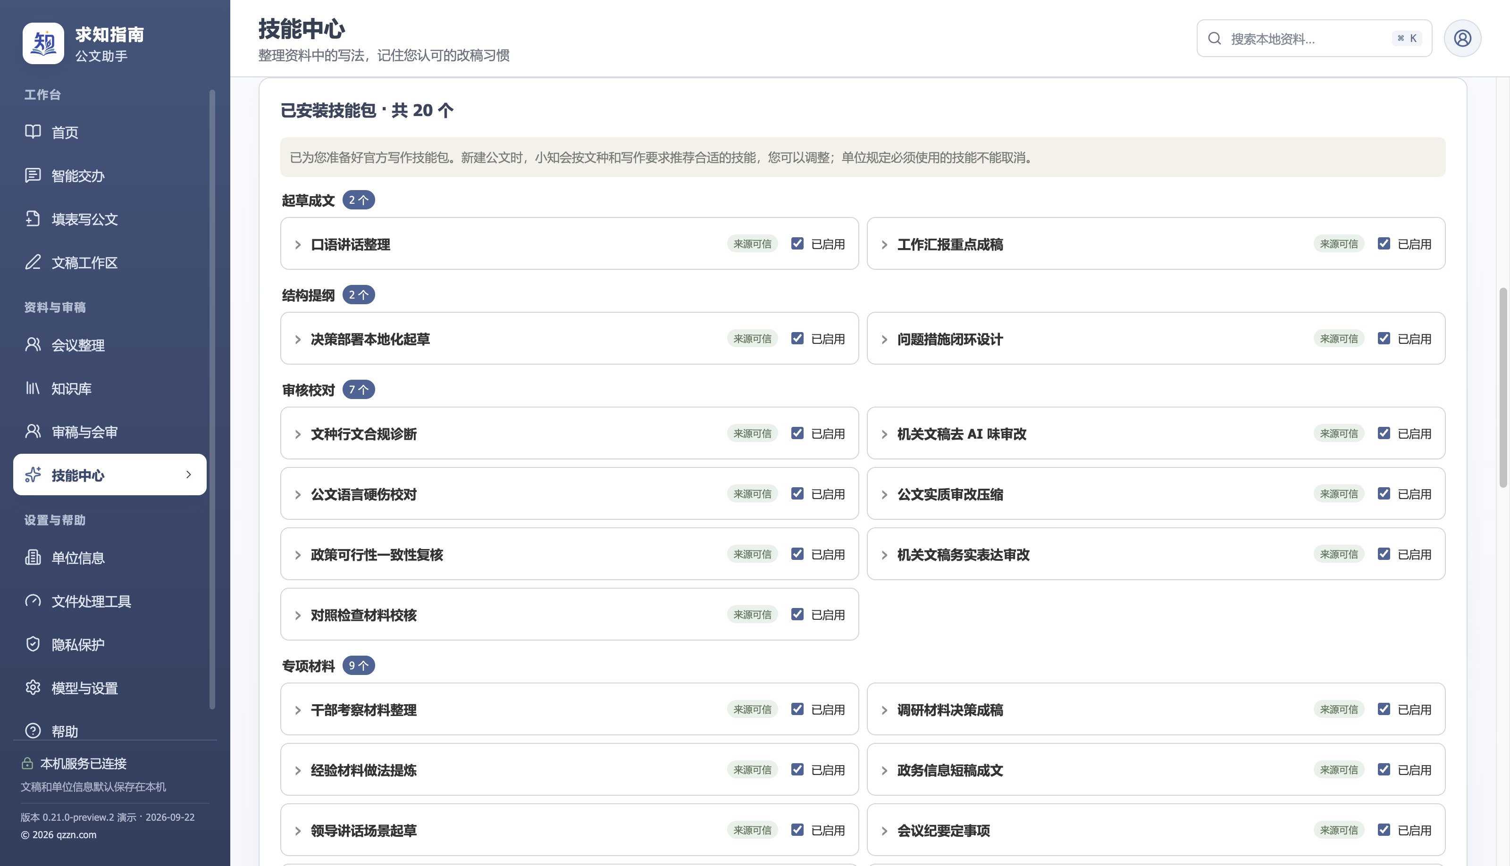Click the shield icon beside 隐私保护
The height and width of the screenshot is (866, 1510).
coord(33,644)
